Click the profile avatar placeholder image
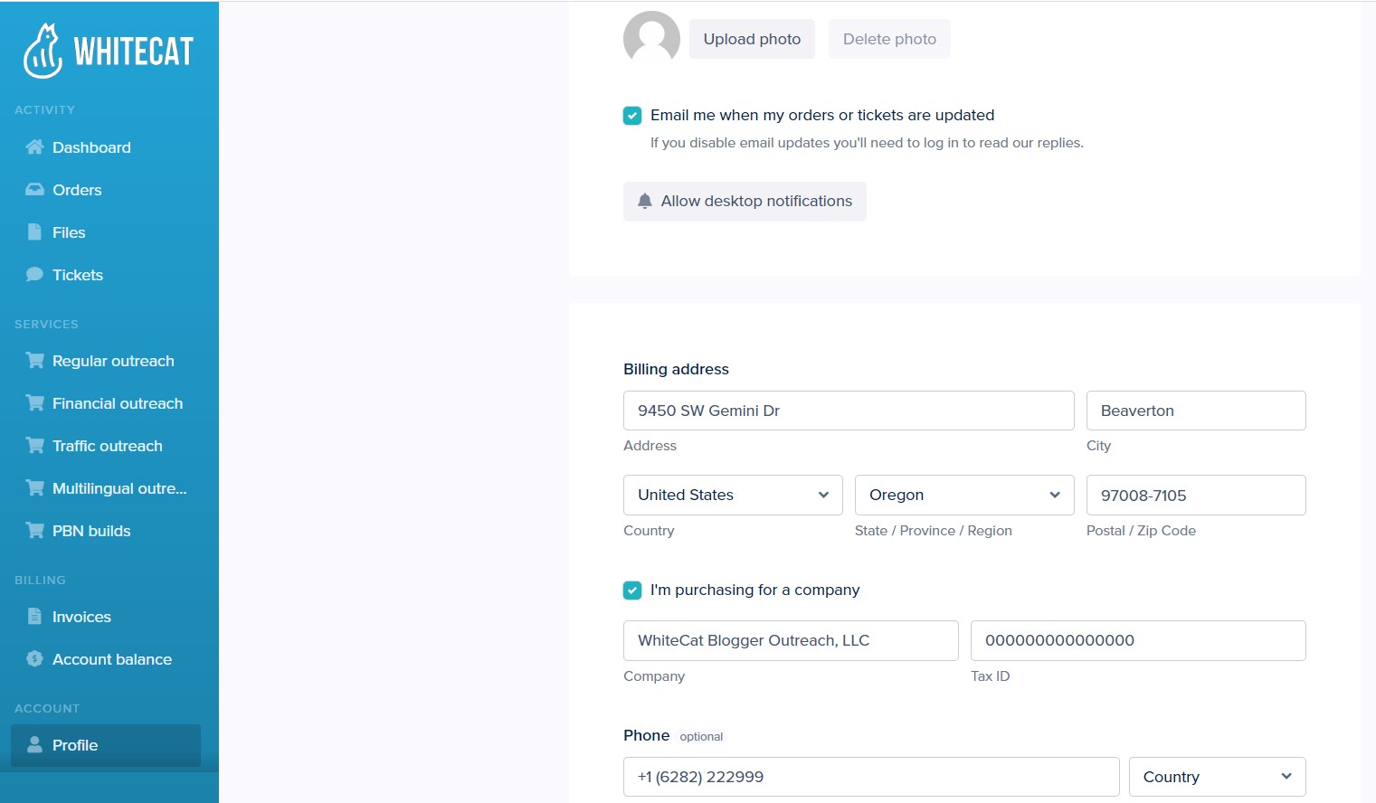Viewport: 1376px width, 803px height. pyautogui.click(x=651, y=39)
